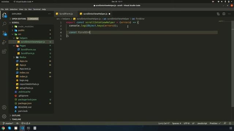
Task: Click the status bar eye watch icon
Action: click(17, 123)
